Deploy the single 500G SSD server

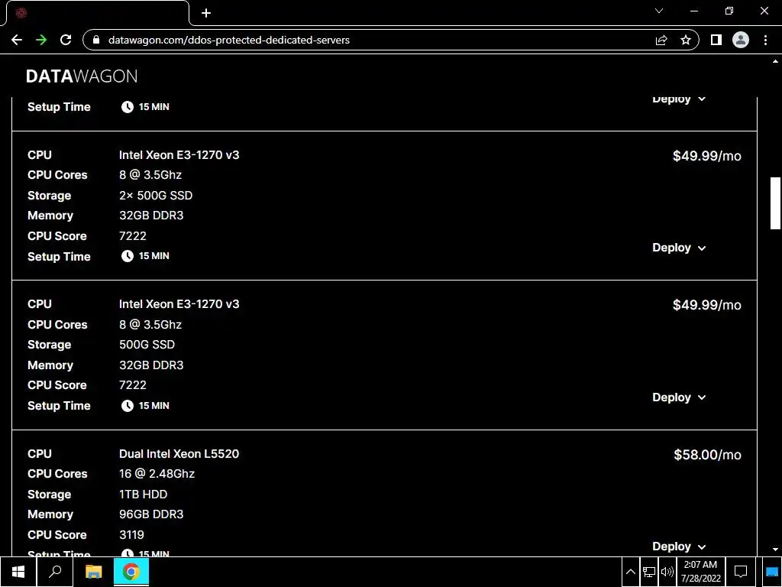(679, 397)
